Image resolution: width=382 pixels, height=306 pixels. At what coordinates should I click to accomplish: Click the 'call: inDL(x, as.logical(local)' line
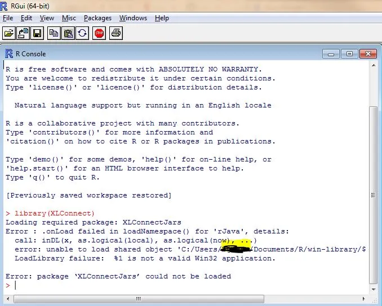coord(136,240)
